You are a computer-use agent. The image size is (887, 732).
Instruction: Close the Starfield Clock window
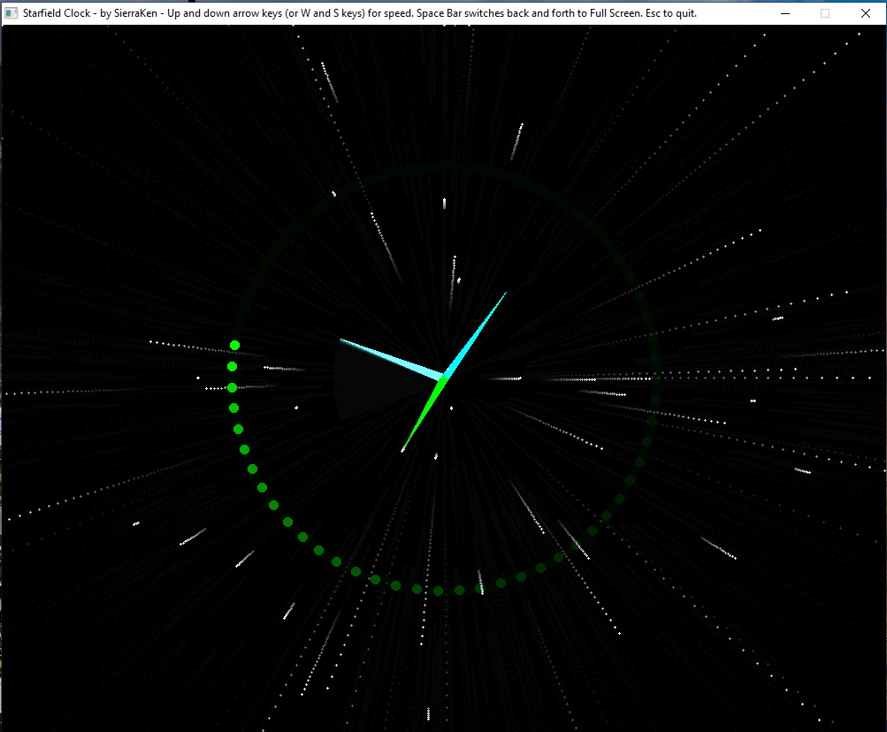click(866, 13)
